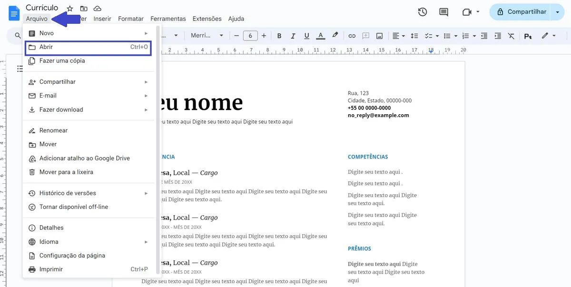The height and width of the screenshot is (287, 571).
Task: Insert a link using the toolbar icon
Action: pyautogui.click(x=352, y=35)
